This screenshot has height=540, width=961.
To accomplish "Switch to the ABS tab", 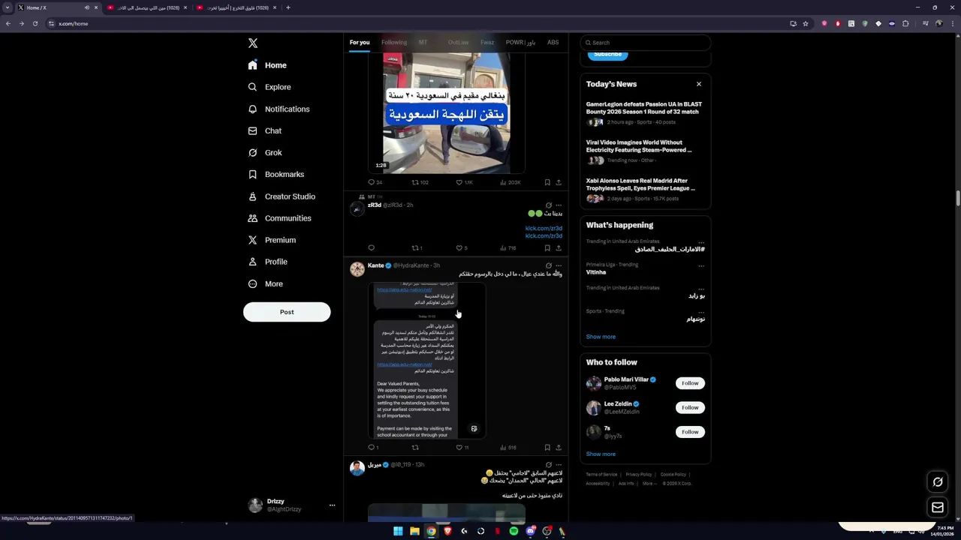I will (553, 43).
